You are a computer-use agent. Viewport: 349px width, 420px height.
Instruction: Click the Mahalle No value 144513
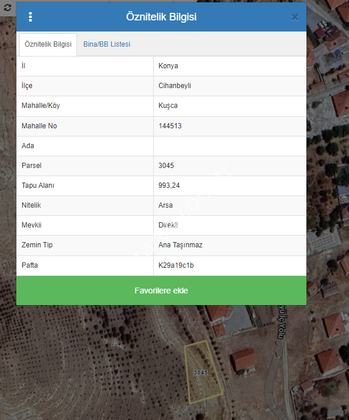pos(170,126)
